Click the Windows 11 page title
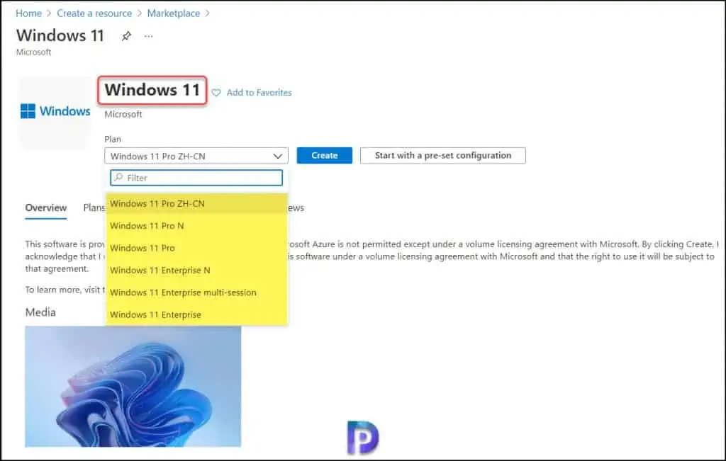 (x=60, y=35)
